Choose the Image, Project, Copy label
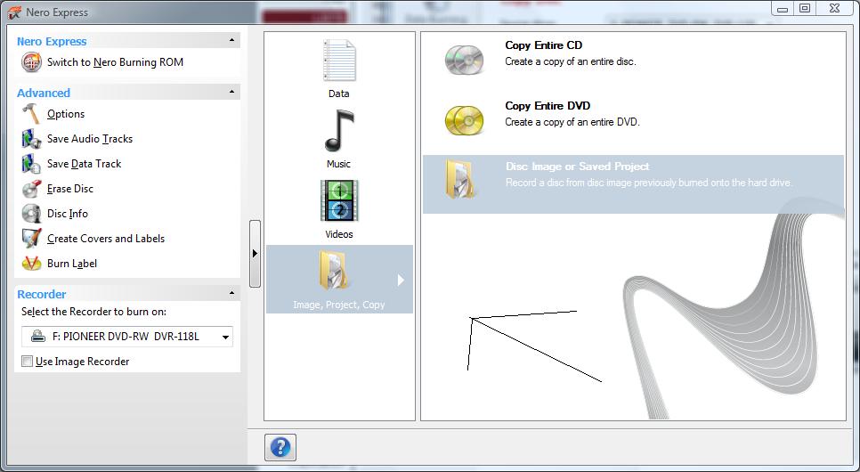This screenshot has width=860, height=472. 339,305
